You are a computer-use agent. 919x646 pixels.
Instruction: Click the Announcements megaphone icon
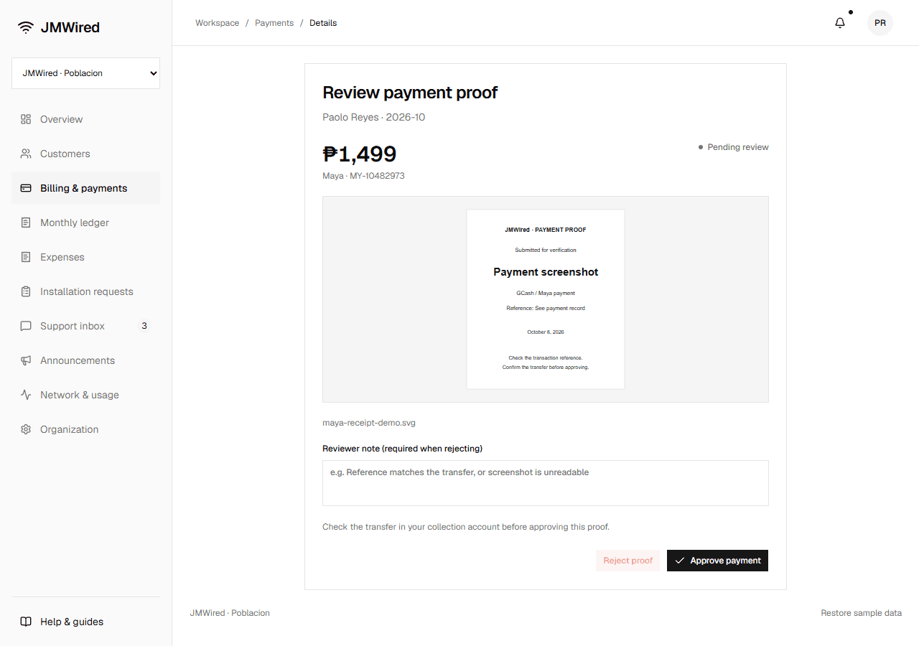click(26, 360)
